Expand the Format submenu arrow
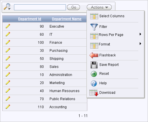The height and width of the screenshot is (122, 148). click(x=140, y=44)
